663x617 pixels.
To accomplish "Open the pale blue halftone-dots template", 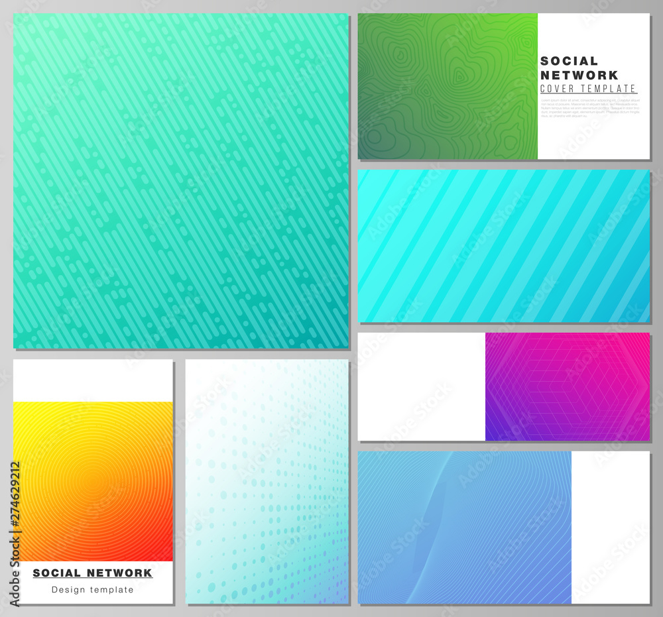I will 267,482.
